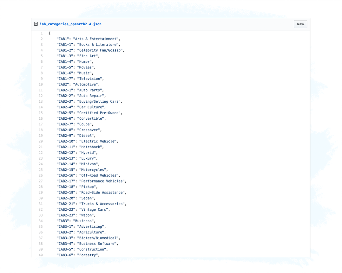Image resolution: width=342 pixels, height=273 pixels.
Task: Click the "Road-Side Assistance" line
Action: (91, 193)
